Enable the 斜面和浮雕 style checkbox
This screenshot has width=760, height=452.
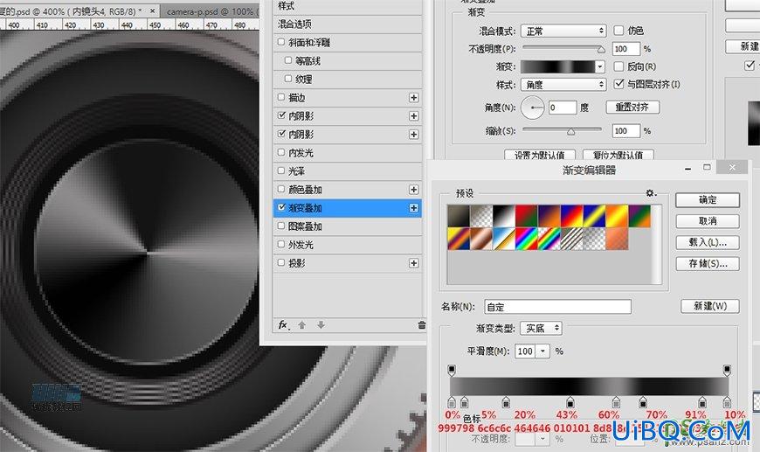pos(281,42)
